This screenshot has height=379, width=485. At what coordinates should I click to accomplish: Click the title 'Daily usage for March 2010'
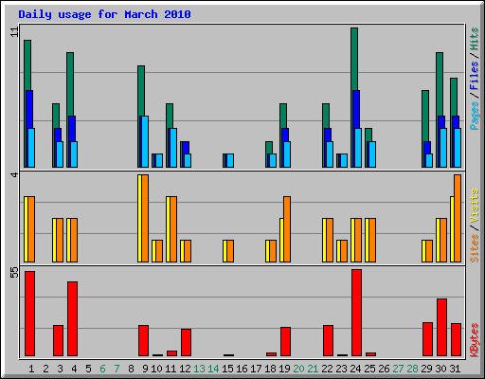pos(104,14)
